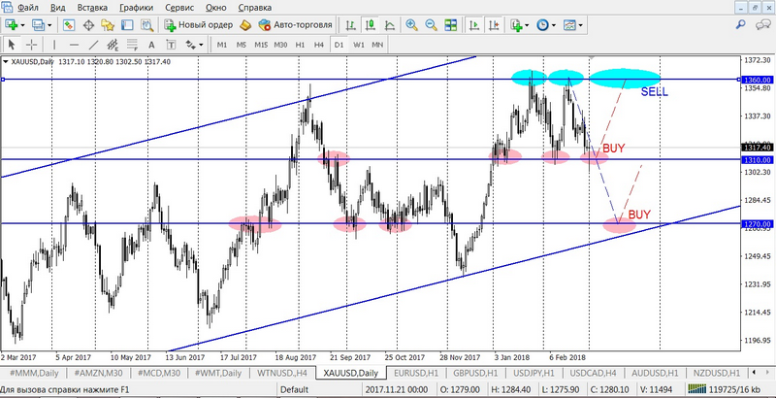Click the tile windows icon
Image resolution: width=776 pixels, height=398 pixels.
(x=451, y=25)
